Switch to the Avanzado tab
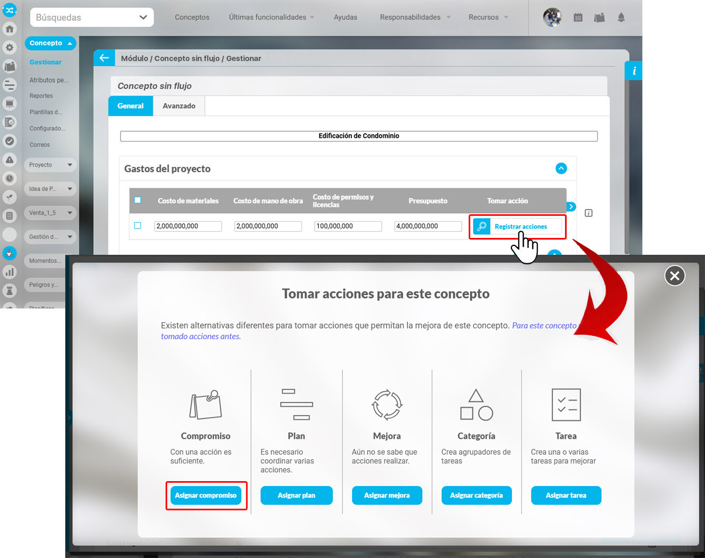705x558 pixels. (179, 106)
